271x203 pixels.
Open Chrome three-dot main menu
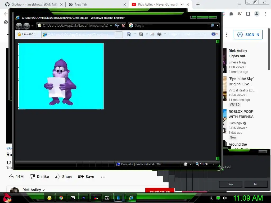265,14
